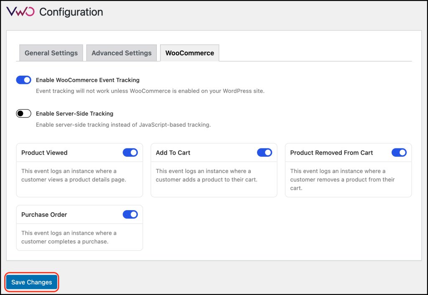Toggle off the Add To Cart event
Screen dimensions: 428x295
pos(264,153)
